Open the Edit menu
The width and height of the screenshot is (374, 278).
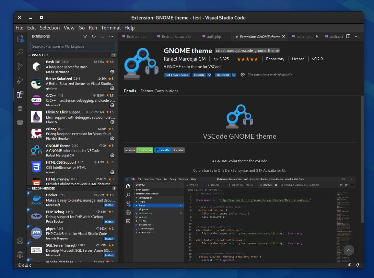click(31, 28)
